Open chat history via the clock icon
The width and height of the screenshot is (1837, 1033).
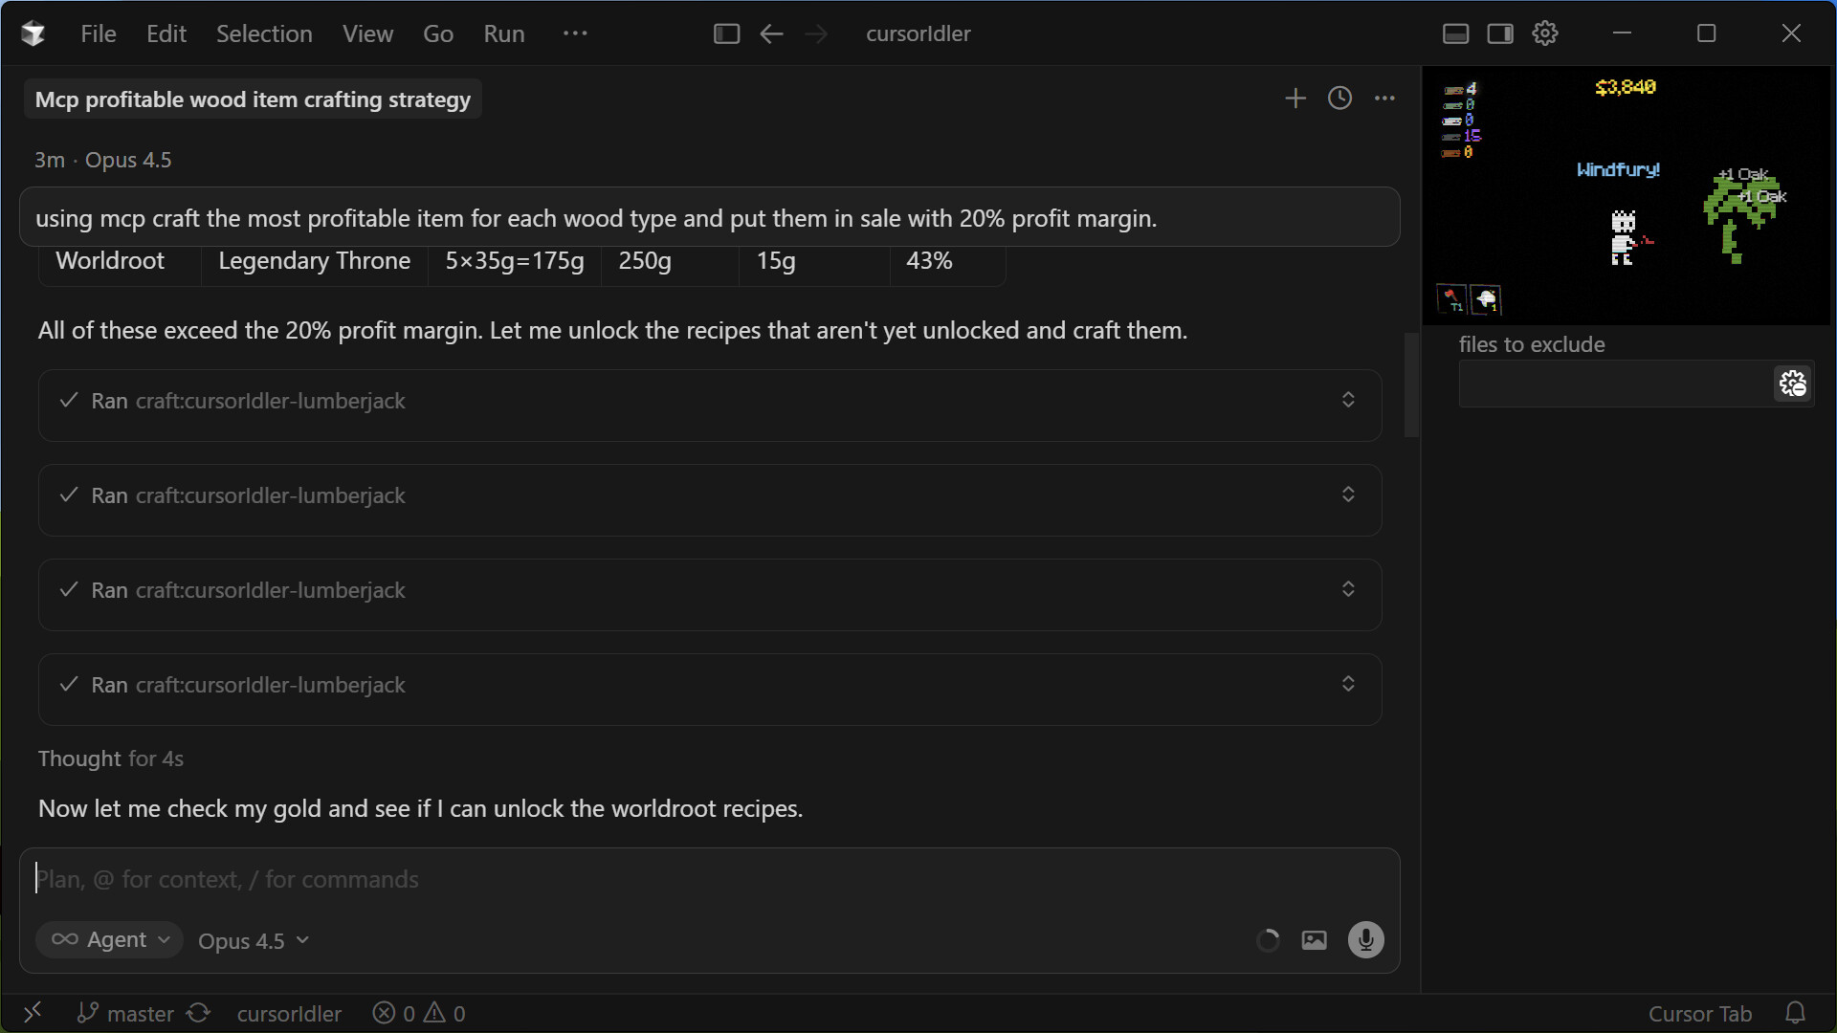tap(1339, 99)
